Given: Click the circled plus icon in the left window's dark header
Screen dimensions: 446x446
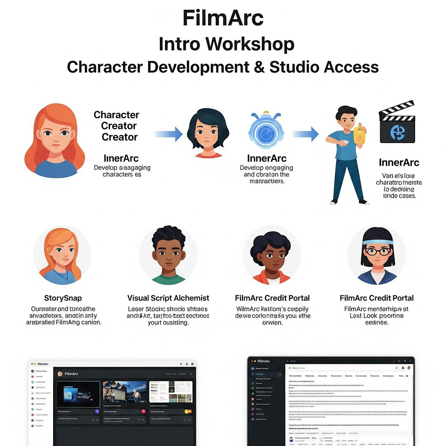Looking at the screenshot, I should (191, 374).
